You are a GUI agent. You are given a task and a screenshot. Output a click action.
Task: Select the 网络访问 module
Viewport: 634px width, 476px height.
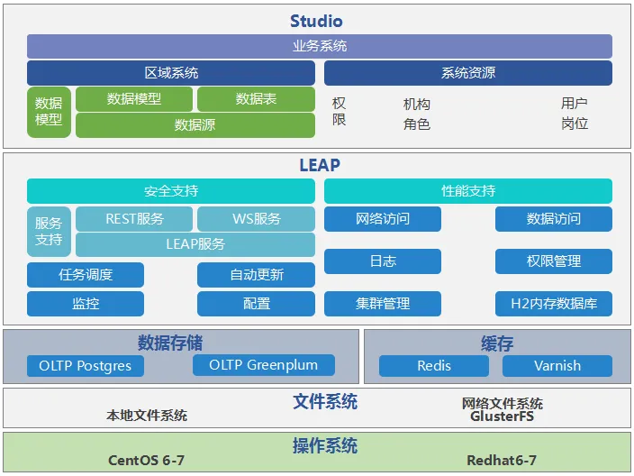point(382,219)
